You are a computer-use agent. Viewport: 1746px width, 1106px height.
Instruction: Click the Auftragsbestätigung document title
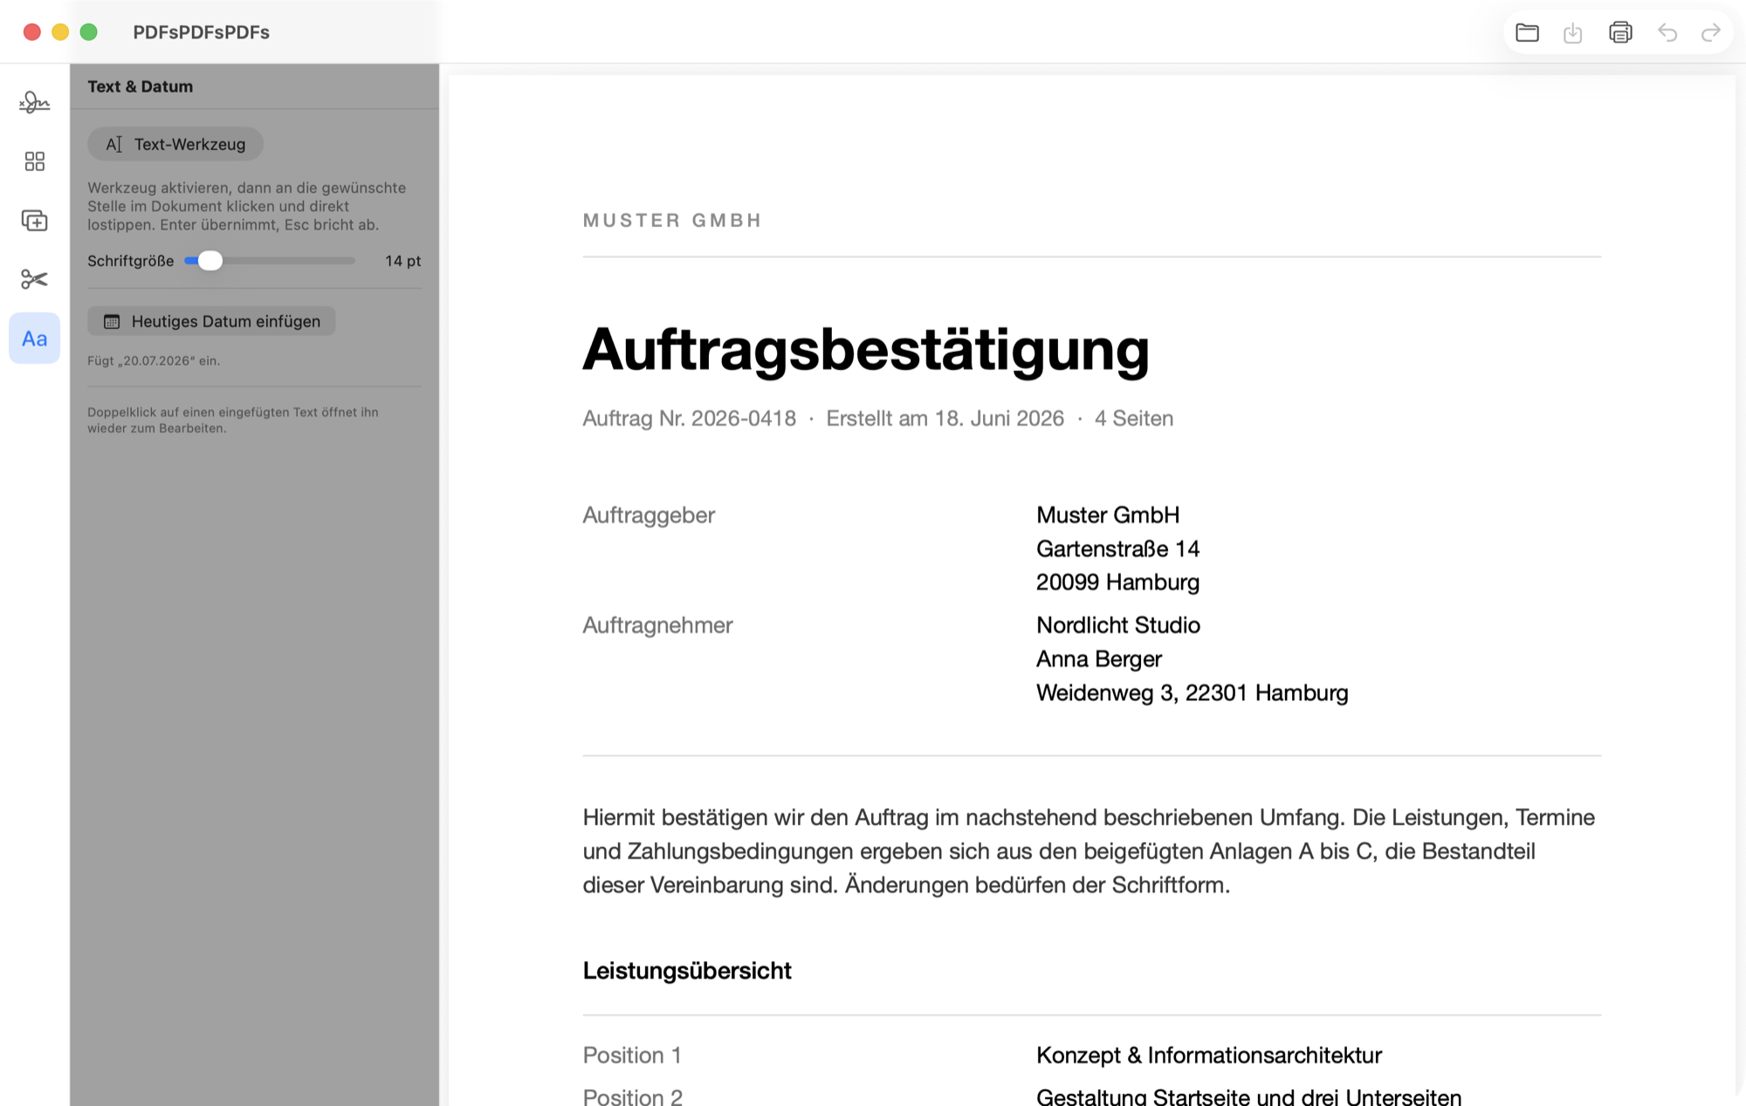click(x=866, y=349)
